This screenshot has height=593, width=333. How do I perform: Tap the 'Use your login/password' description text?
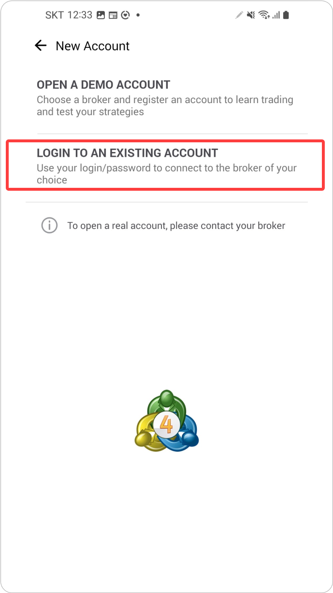[167, 174]
